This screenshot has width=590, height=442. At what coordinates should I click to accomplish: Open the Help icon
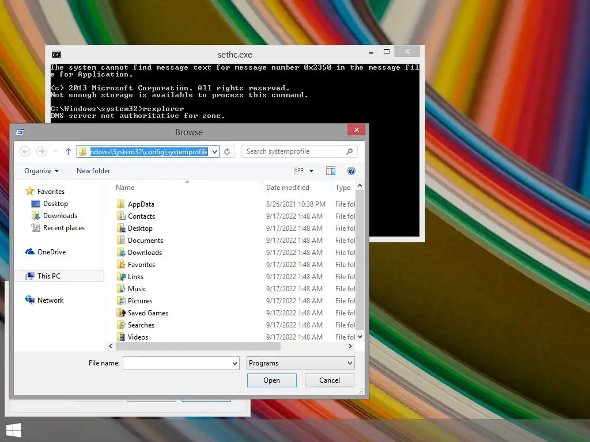pos(351,171)
